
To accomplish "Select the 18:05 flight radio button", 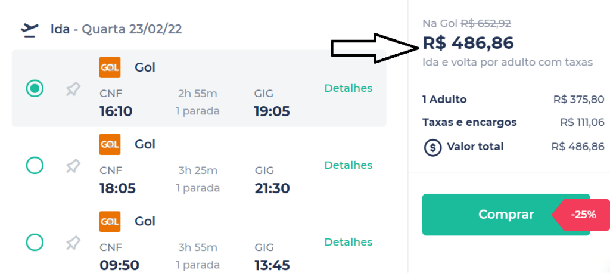I will point(35,166).
